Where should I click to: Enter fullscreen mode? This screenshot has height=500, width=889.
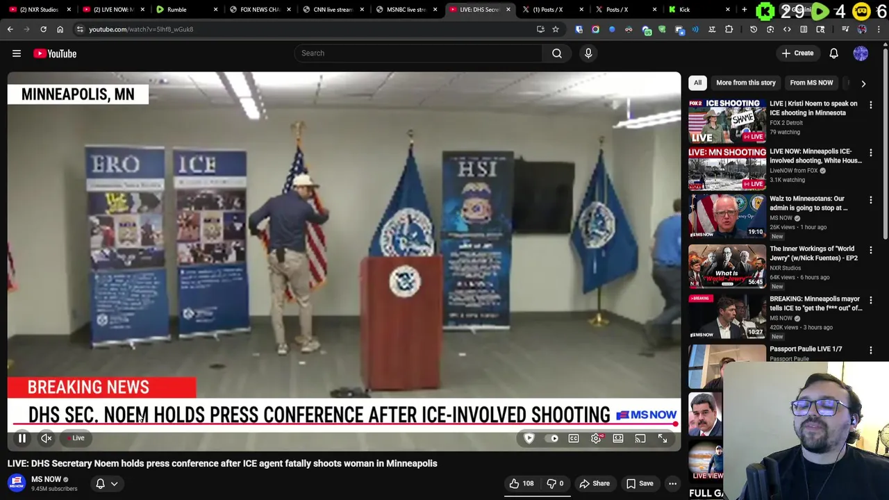(x=663, y=438)
